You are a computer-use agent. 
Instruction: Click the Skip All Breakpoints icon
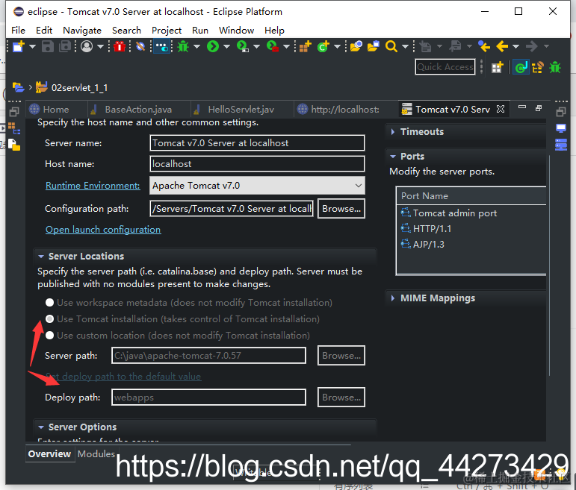click(x=140, y=46)
